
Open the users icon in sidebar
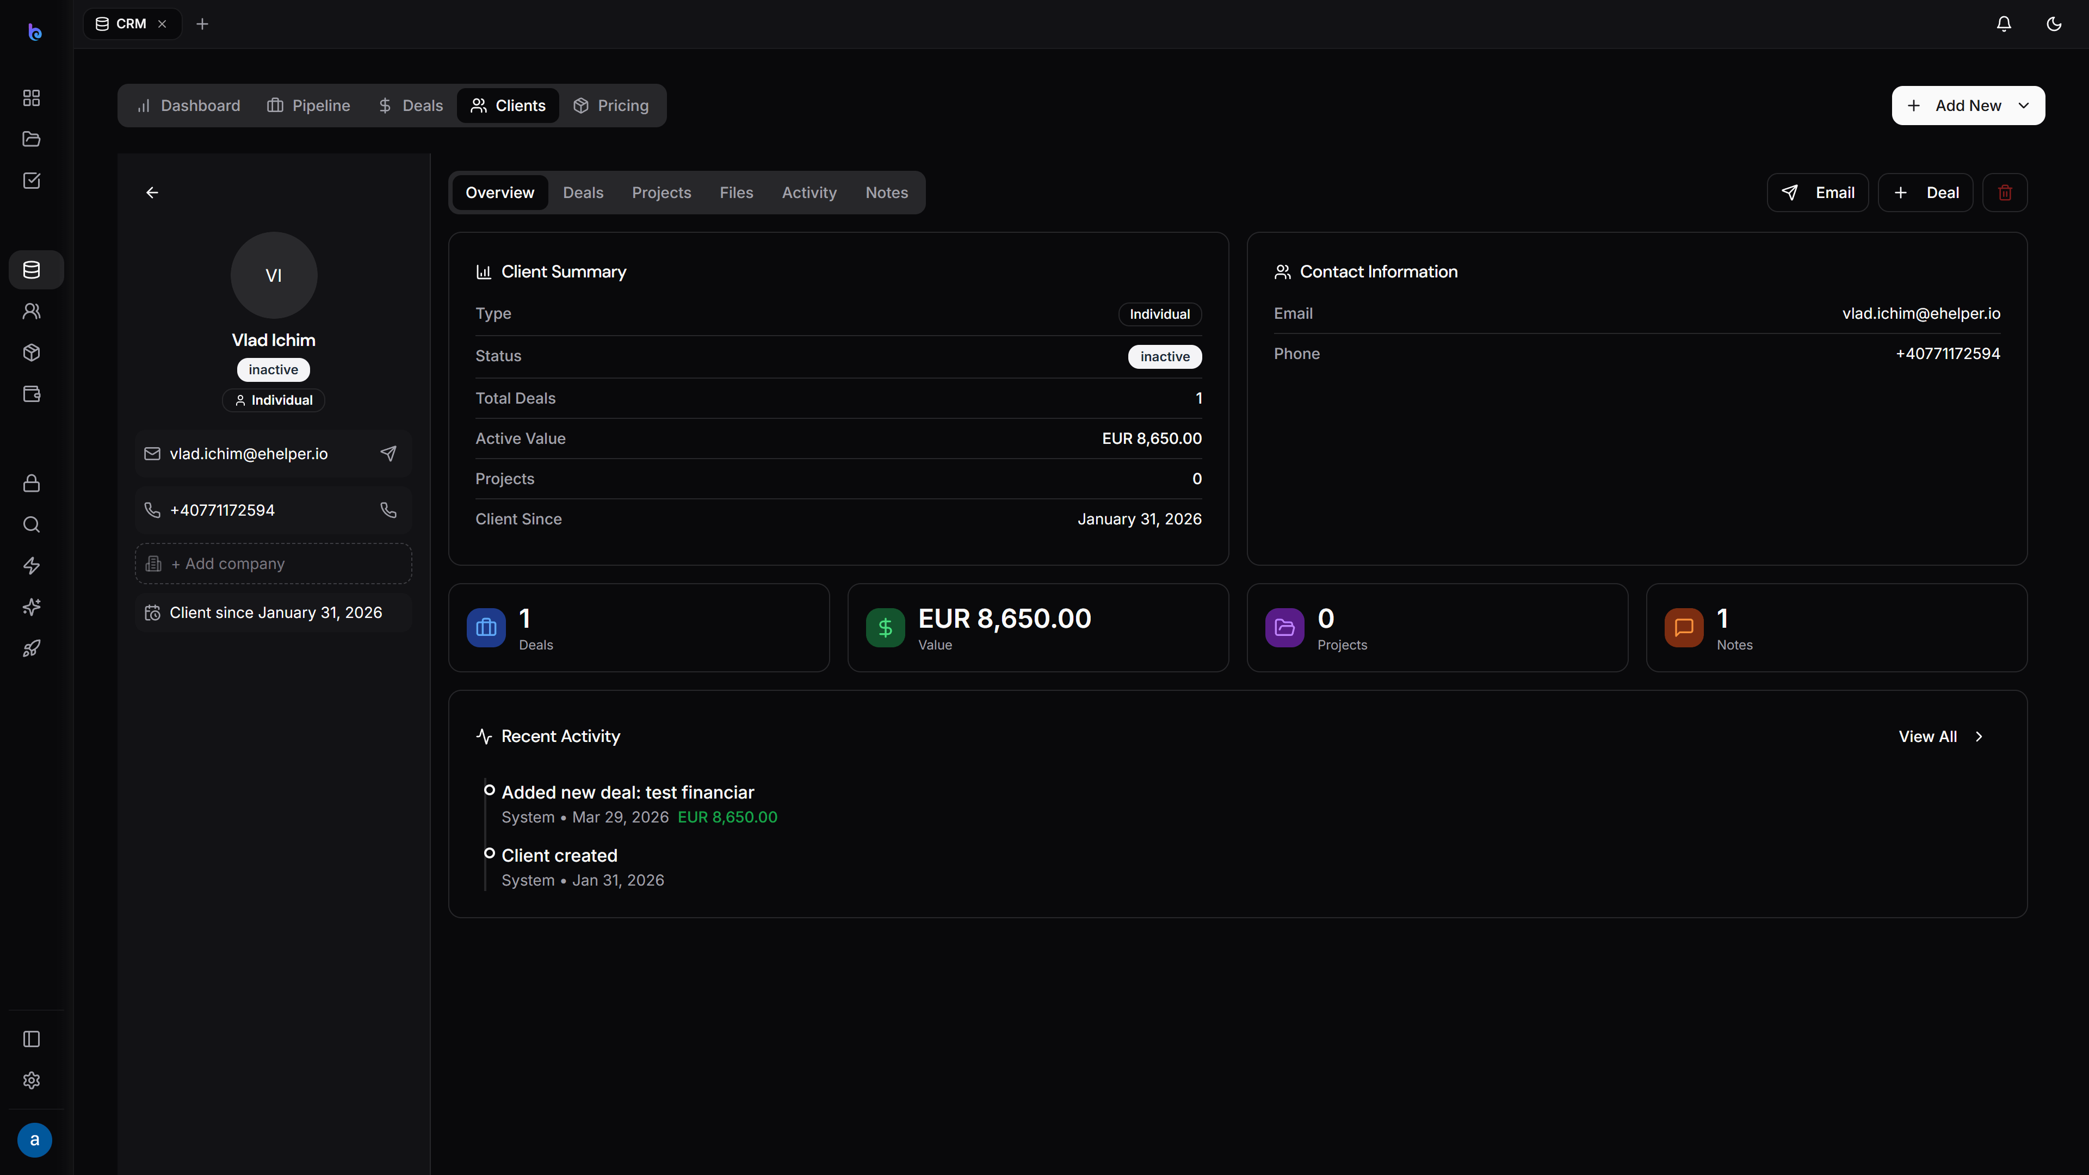[x=32, y=311]
